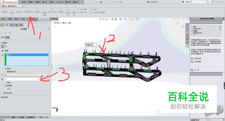
Task: Select the Force (力) icon button
Action: click(x=3, y=46)
